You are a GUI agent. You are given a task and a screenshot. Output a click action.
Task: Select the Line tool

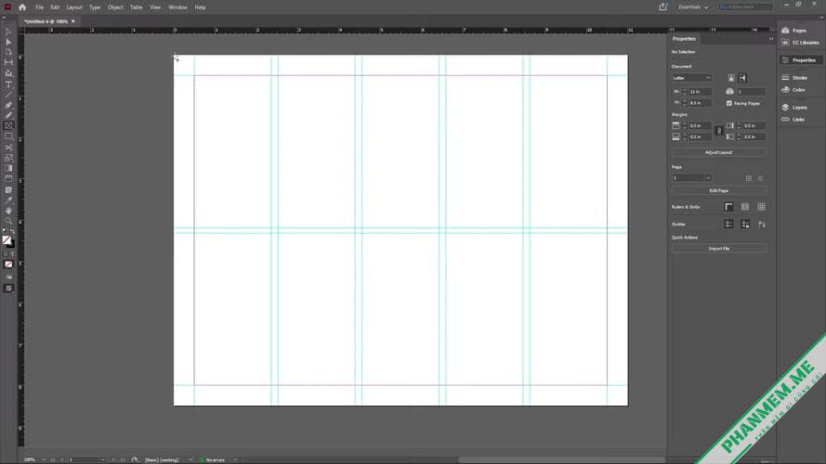click(x=8, y=95)
